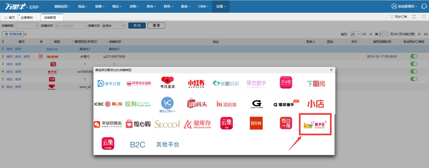Open the 设置 menu
The image size is (429, 168).
pos(221,6)
